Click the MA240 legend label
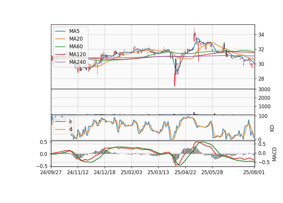Image resolution: width=283 pixels, height=203 pixels. click(78, 62)
